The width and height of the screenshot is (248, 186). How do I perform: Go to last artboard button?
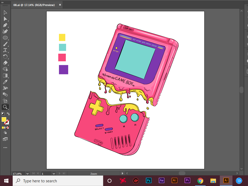click(64, 173)
